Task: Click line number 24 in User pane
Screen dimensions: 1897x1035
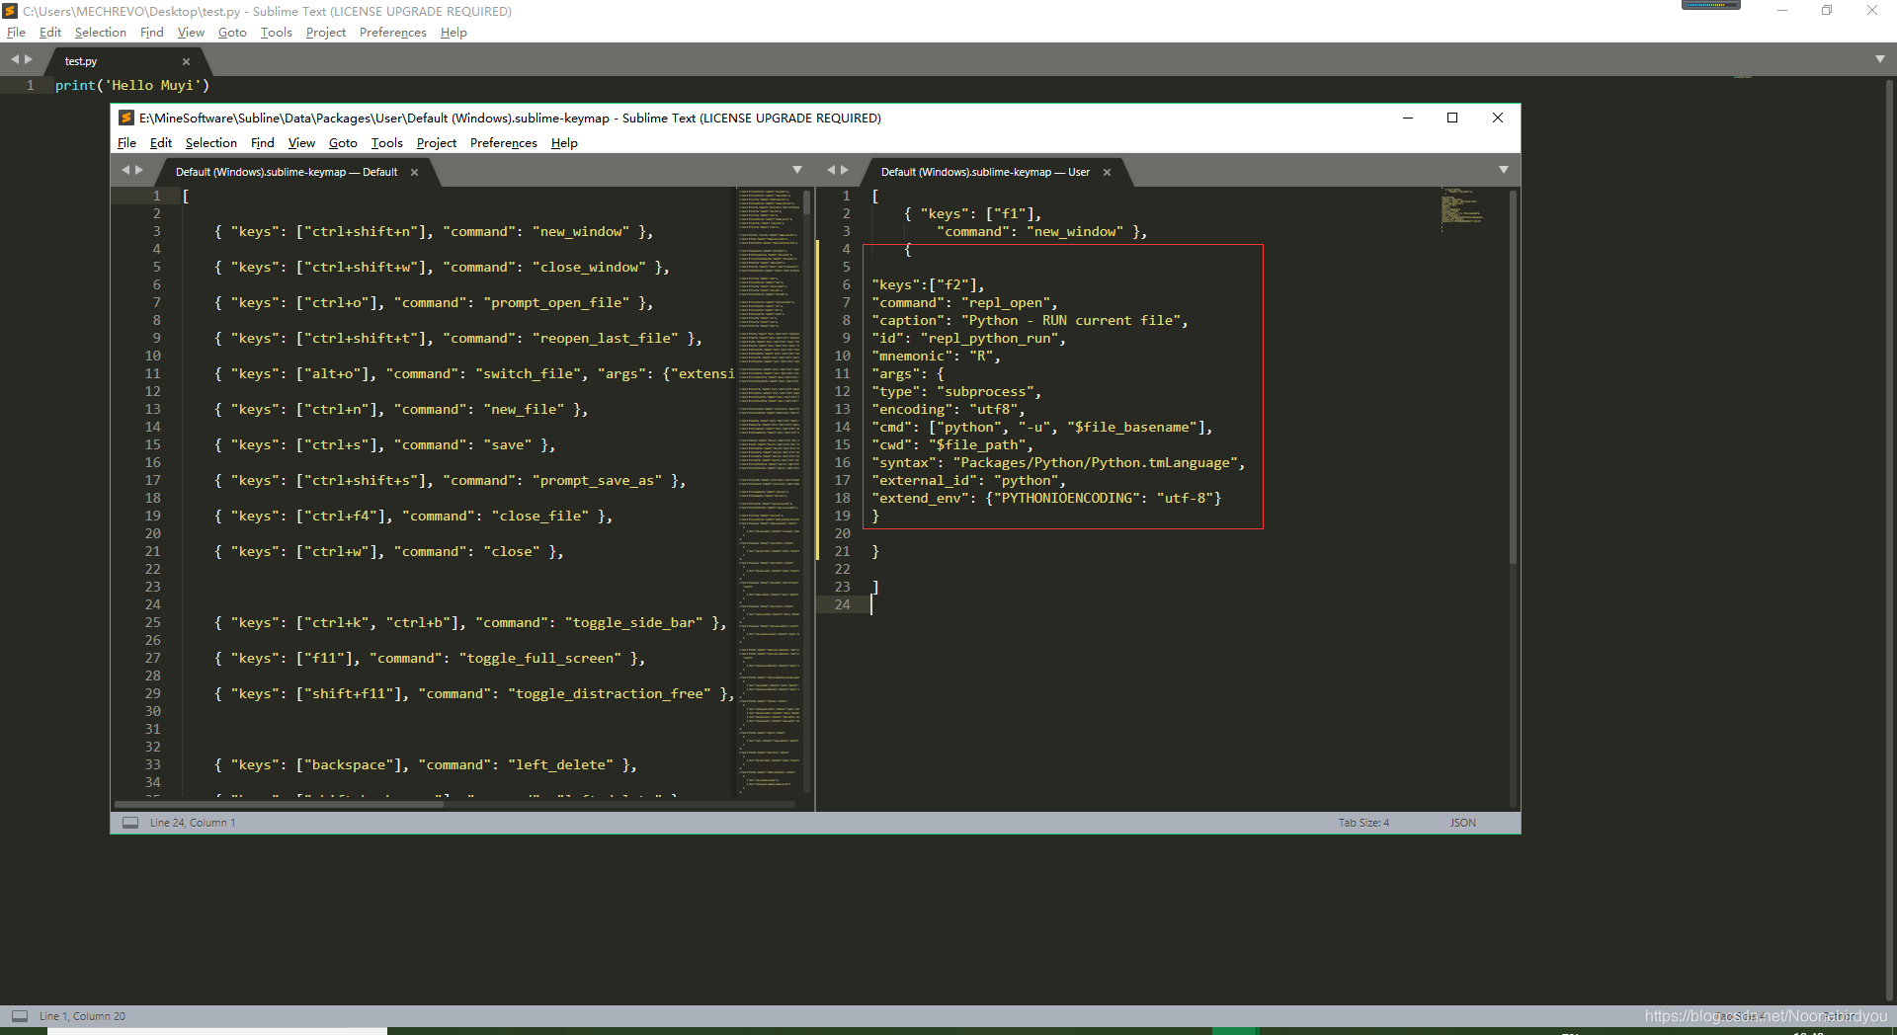Action: point(842,605)
